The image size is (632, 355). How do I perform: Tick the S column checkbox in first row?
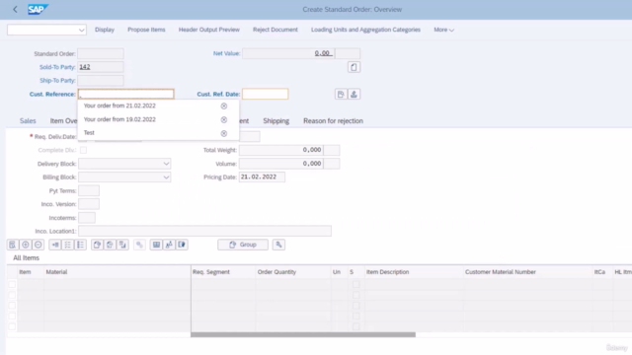pos(355,285)
